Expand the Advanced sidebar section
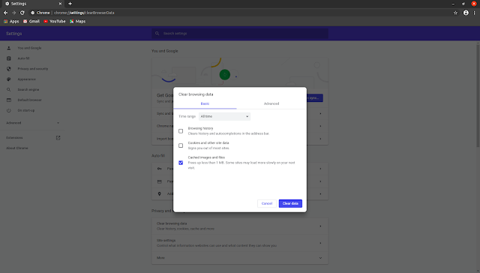The height and width of the screenshot is (273, 480). click(x=33, y=123)
